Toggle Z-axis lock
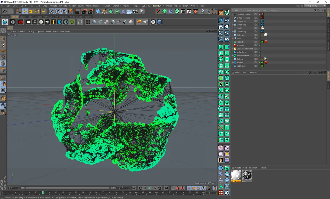This screenshot has width=330, height=199. (x=64, y=11)
